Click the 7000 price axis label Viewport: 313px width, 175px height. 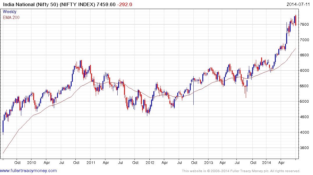click(x=305, y=40)
